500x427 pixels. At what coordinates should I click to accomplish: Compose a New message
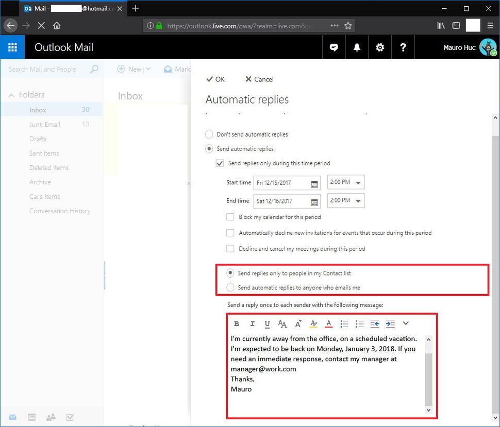pyautogui.click(x=129, y=69)
